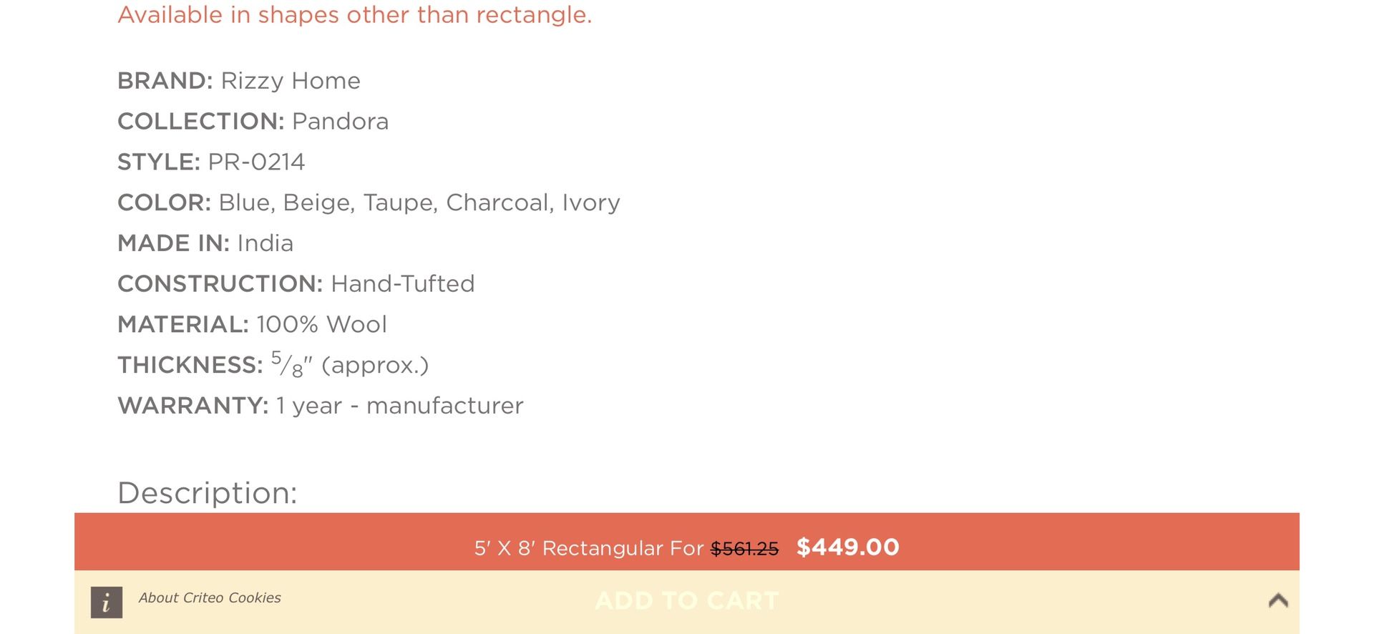Click the Description heading
Screen dimensions: 1374x634
click(208, 493)
